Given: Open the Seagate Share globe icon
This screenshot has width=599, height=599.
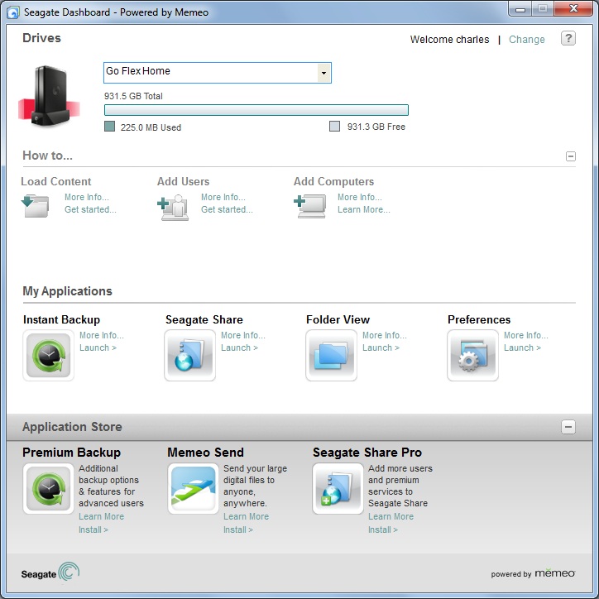Looking at the screenshot, I should [x=189, y=355].
